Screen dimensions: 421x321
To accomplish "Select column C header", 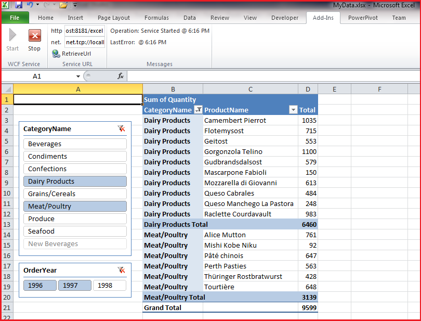I will (x=251, y=89).
